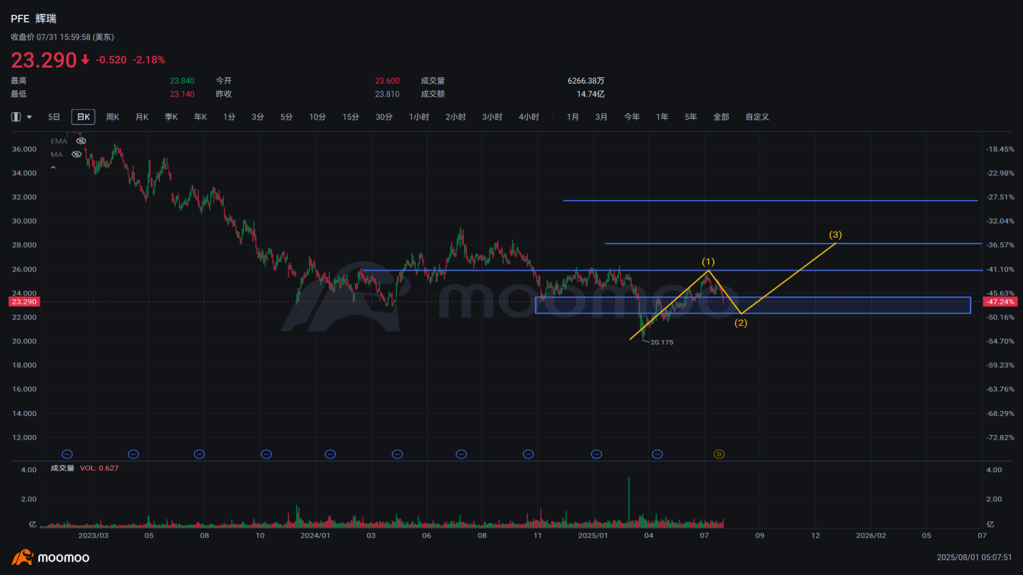Screen dimensions: 1023x575
Task: Open the 自定义 custom range option
Action: [757, 117]
